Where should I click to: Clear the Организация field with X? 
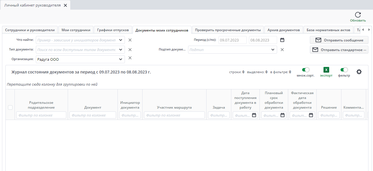coord(130,58)
